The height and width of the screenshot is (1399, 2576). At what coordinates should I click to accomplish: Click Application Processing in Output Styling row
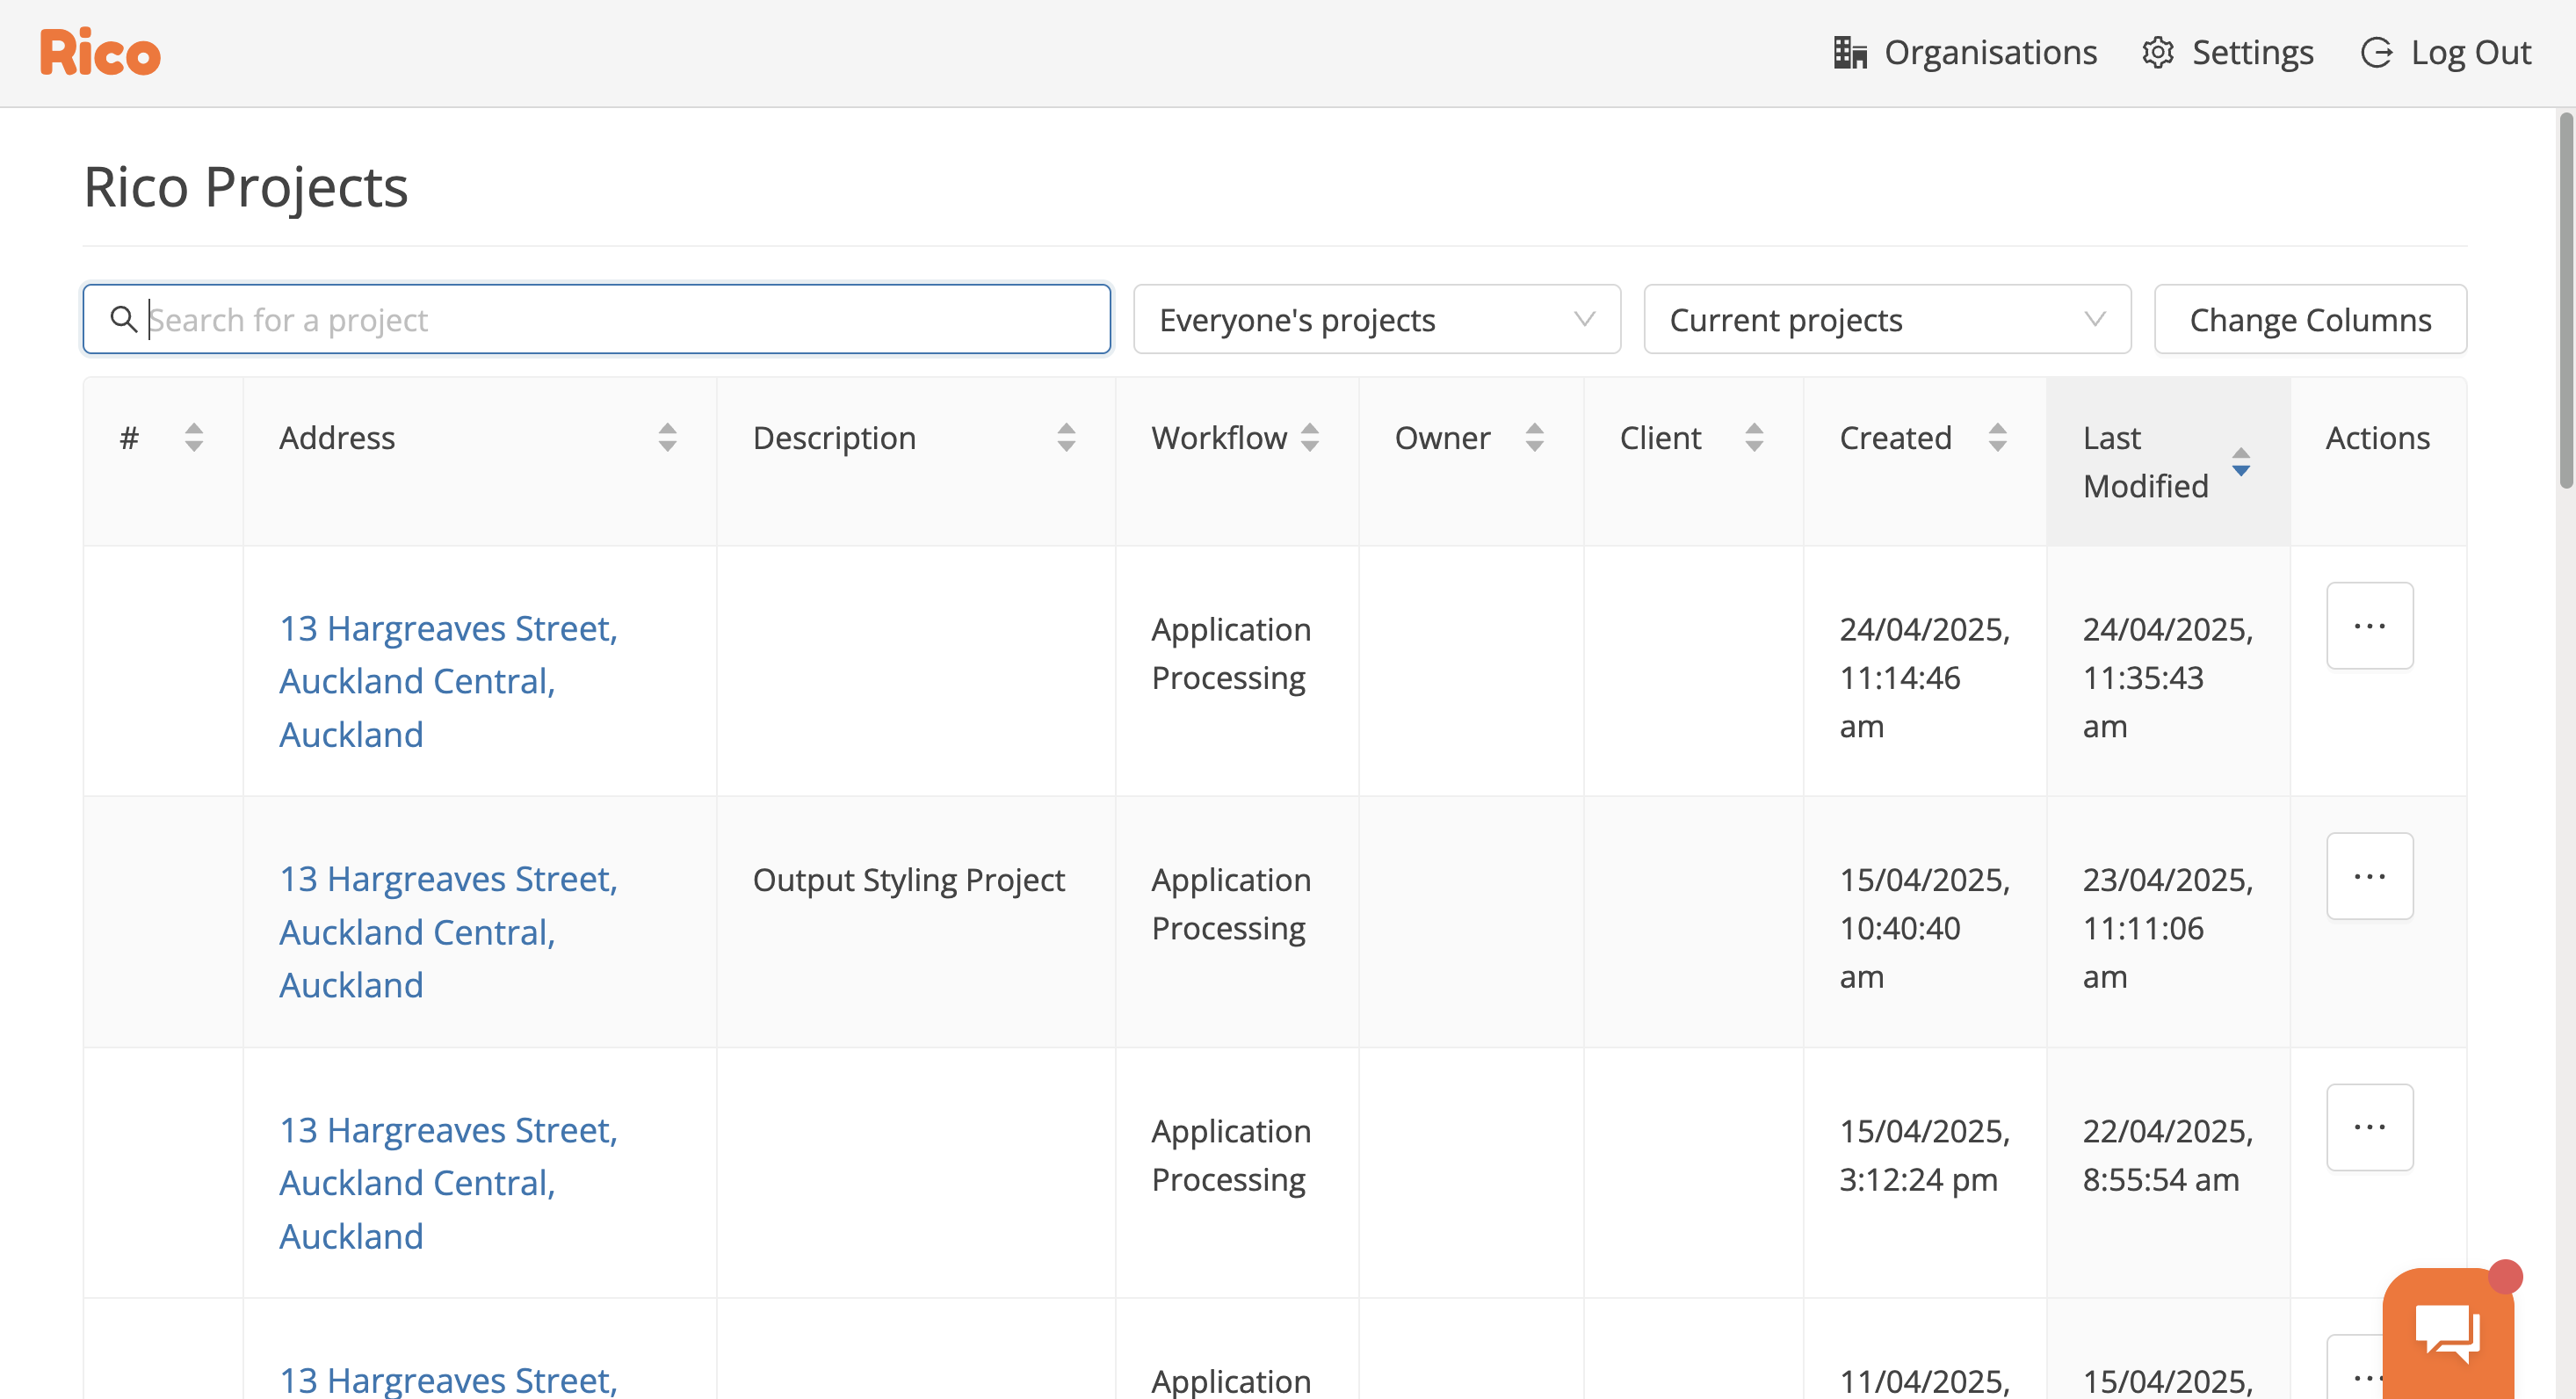tap(1230, 904)
